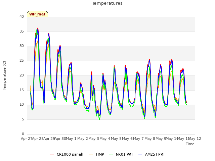Click the May 8 x-axis label

pyautogui.click(x=150, y=139)
